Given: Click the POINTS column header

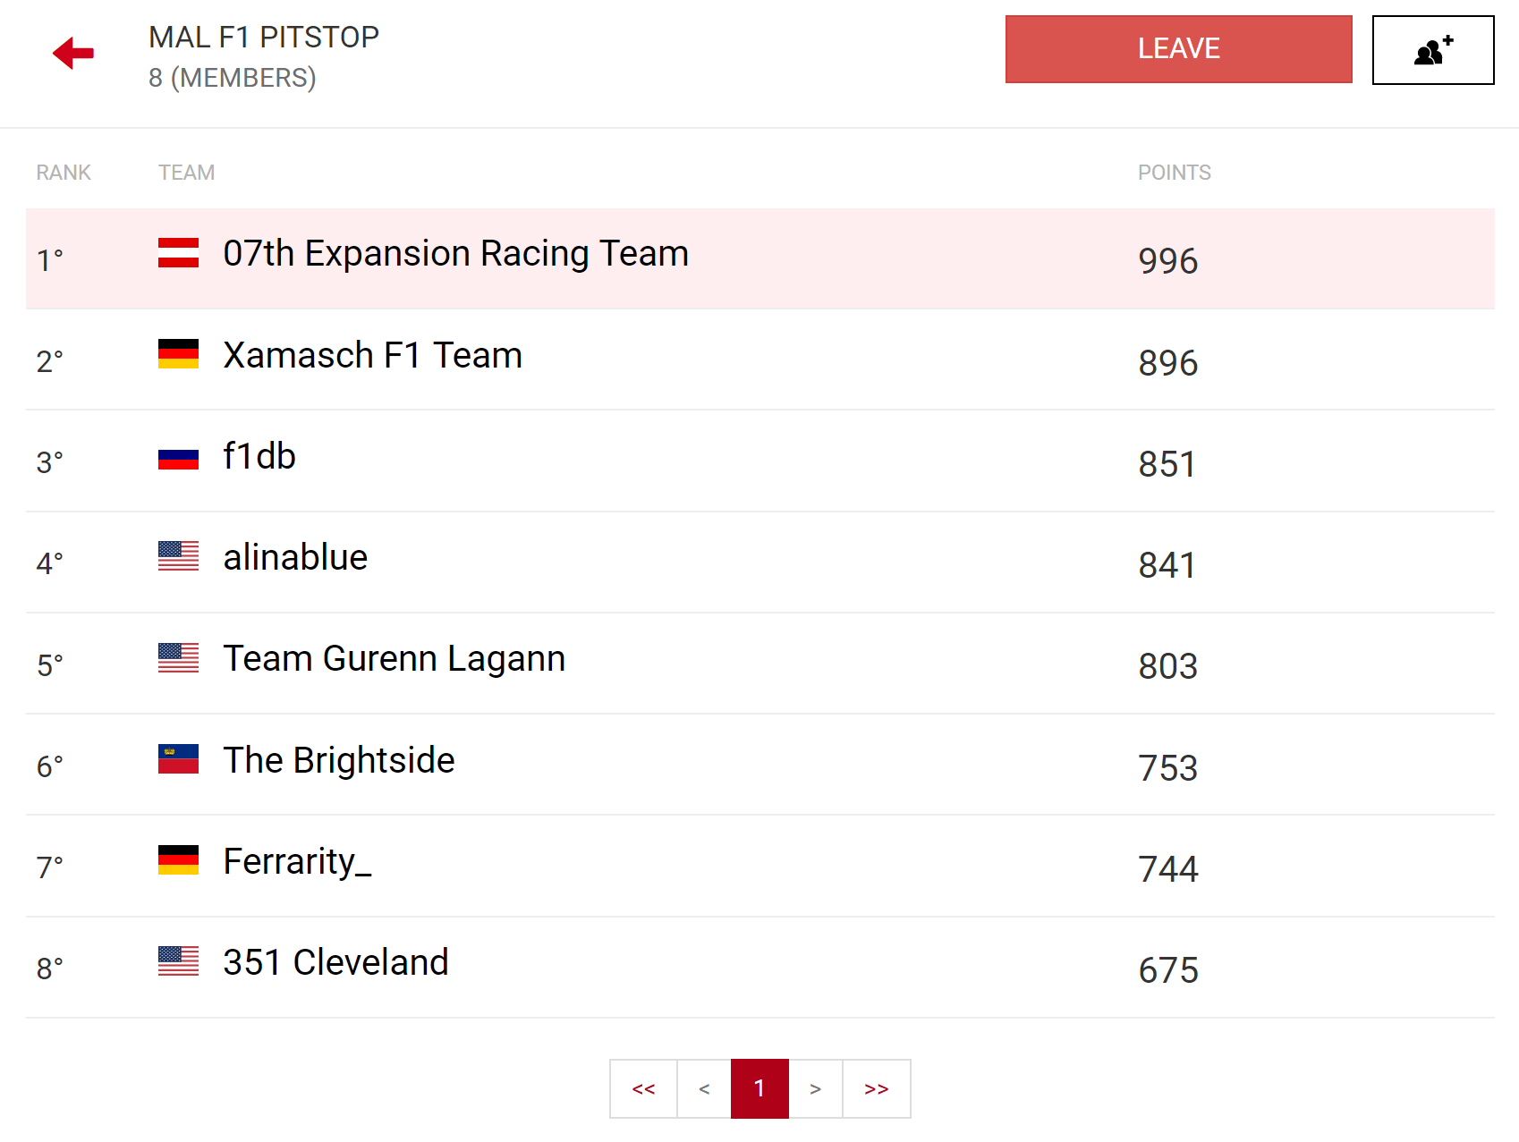Looking at the screenshot, I should tap(1174, 173).
